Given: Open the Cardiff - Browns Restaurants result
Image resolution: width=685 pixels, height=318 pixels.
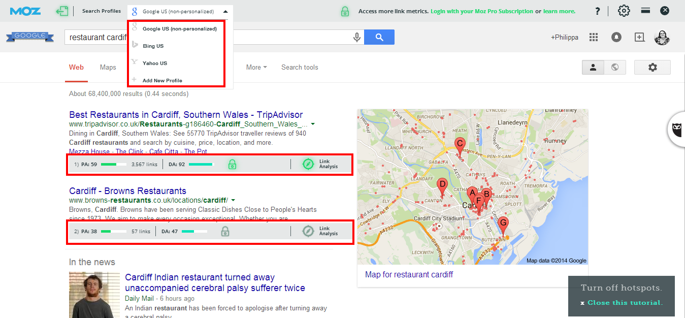Looking at the screenshot, I should pyautogui.click(x=127, y=191).
